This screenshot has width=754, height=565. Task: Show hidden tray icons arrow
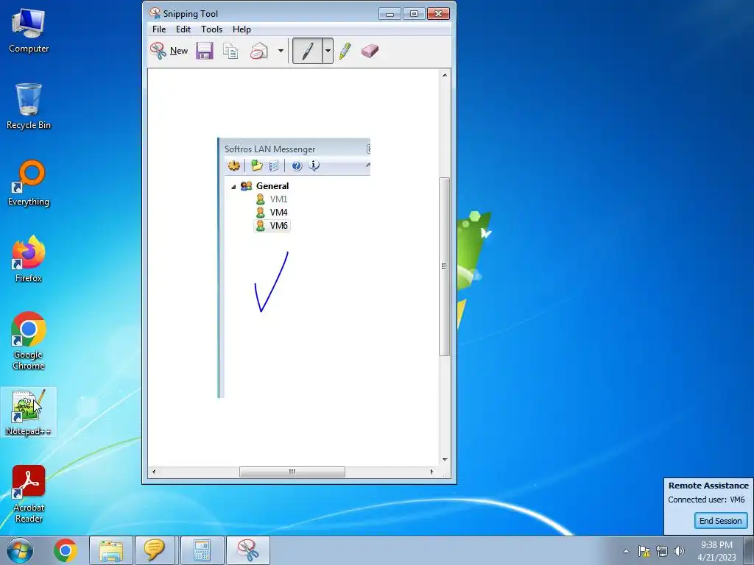pyautogui.click(x=626, y=551)
